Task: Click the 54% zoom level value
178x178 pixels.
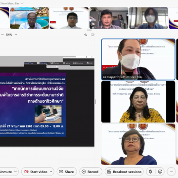Action: tap(9, 35)
